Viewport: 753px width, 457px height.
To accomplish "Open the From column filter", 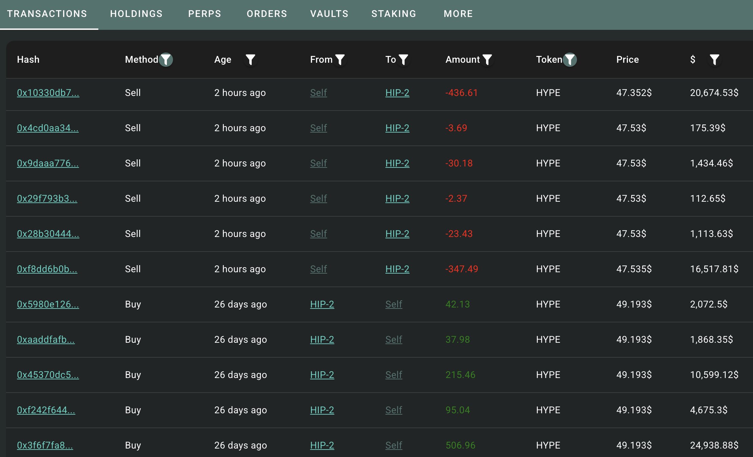I will click(x=340, y=60).
